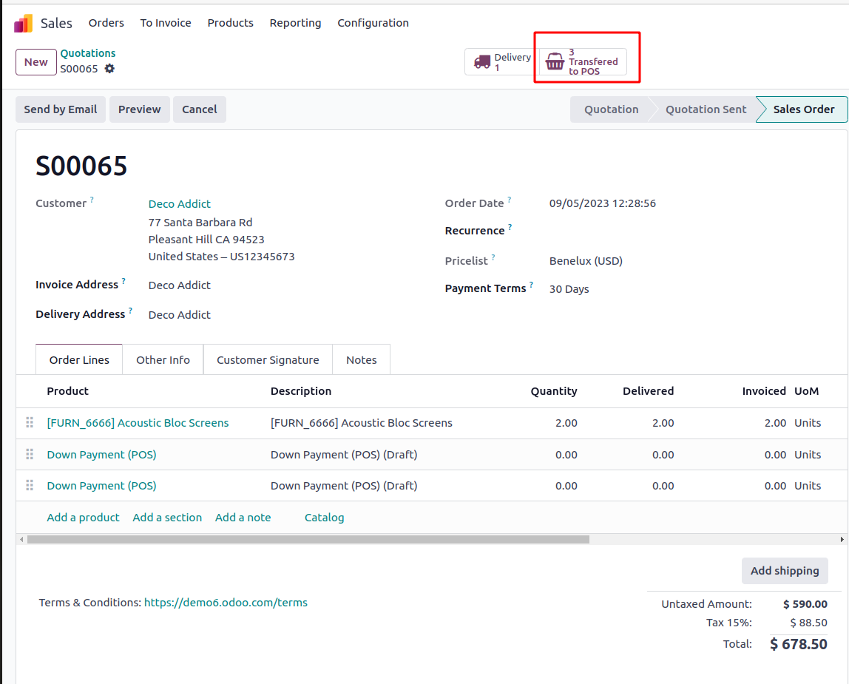
Task: Switch to the Other Info tab
Action: (x=163, y=359)
